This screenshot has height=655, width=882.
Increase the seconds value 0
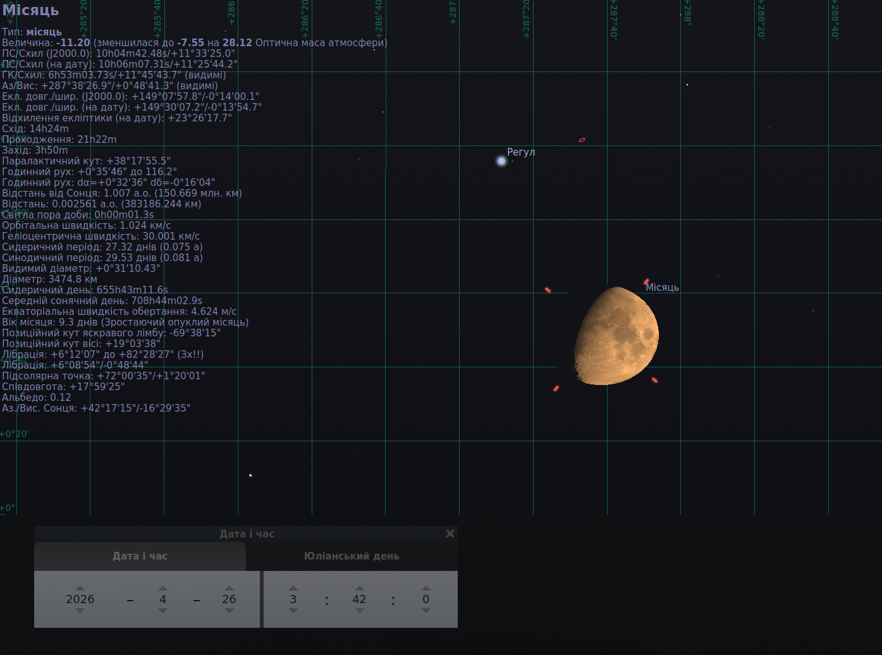click(426, 588)
